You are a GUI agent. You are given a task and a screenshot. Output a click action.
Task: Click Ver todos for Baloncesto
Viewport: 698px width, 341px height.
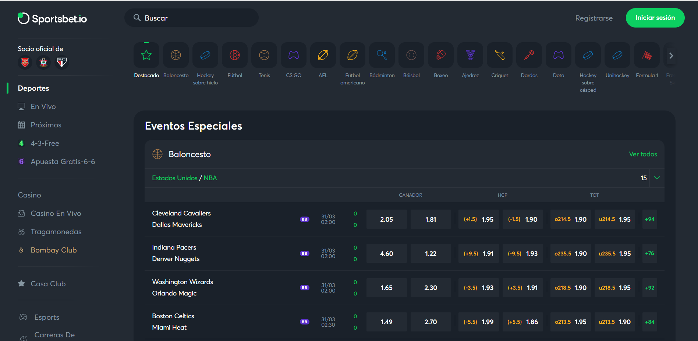click(x=643, y=154)
